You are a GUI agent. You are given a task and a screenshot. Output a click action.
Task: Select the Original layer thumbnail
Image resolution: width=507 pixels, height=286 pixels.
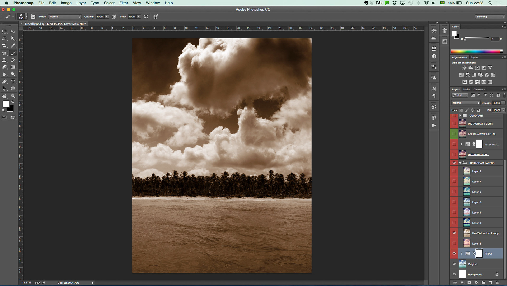(x=462, y=264)
